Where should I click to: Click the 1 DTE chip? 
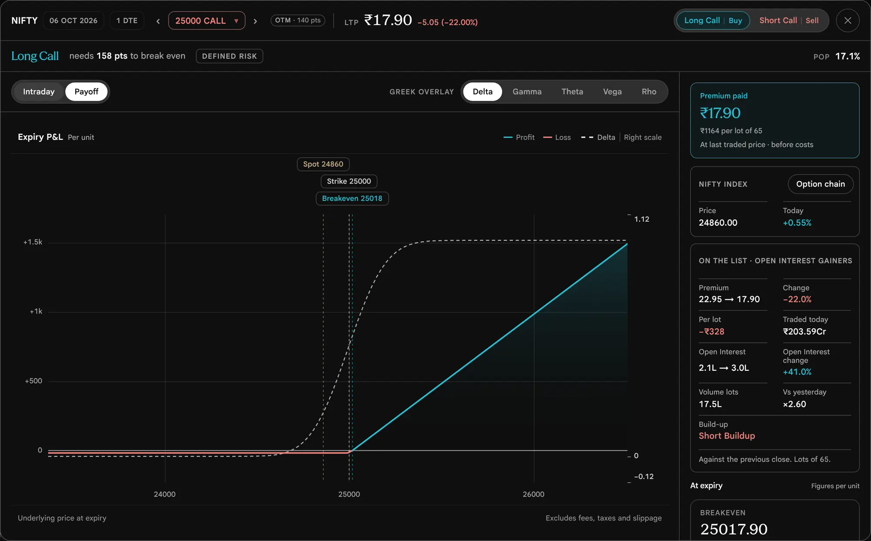pos(127,20)
